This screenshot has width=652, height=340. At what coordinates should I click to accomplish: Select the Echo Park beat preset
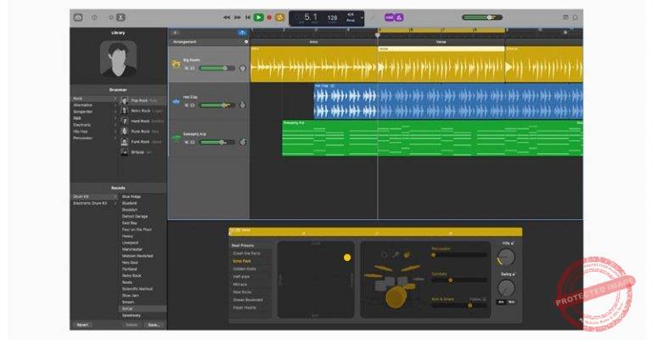pyautogui.click(x=243, y=261)
